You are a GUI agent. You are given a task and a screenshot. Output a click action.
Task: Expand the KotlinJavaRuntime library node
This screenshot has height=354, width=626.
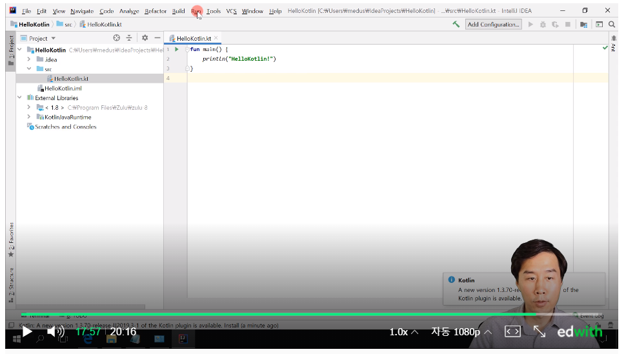click(29, 117)
